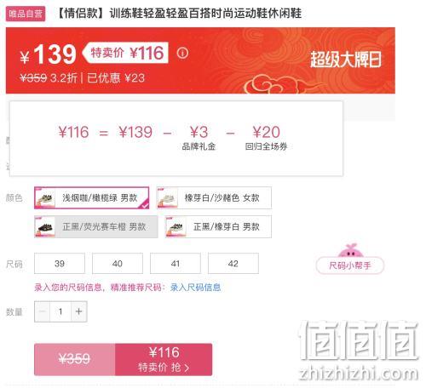426x388 pixels.
Task: Choose color 浅烟咖/橄榄绿 男款
Action: [92, 198]
